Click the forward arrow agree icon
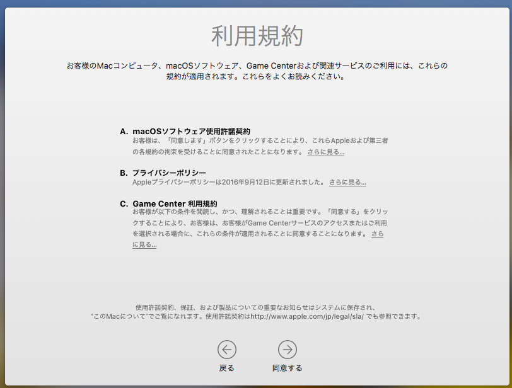The height and width of the screenshot is (388, 512). pyautogui.click(x=288, y=350)
